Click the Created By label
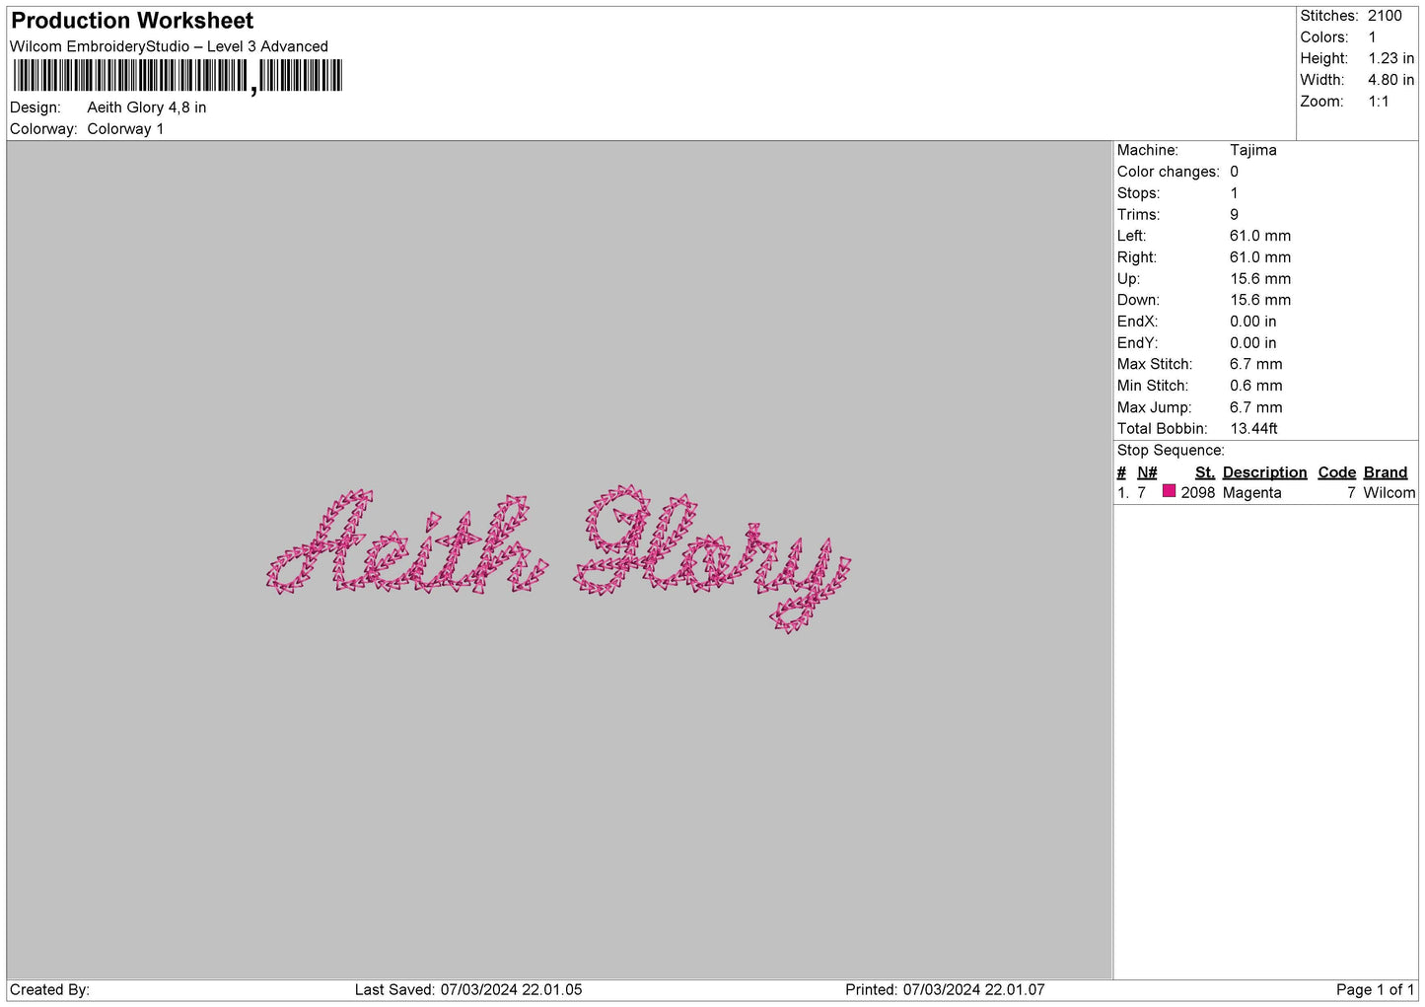The image size is (1425, 1007). [49, 990]
